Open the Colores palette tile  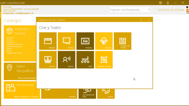click(x=106, y=94)
